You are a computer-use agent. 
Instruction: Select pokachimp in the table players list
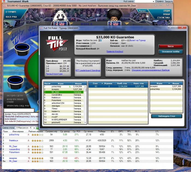point(166,89)
